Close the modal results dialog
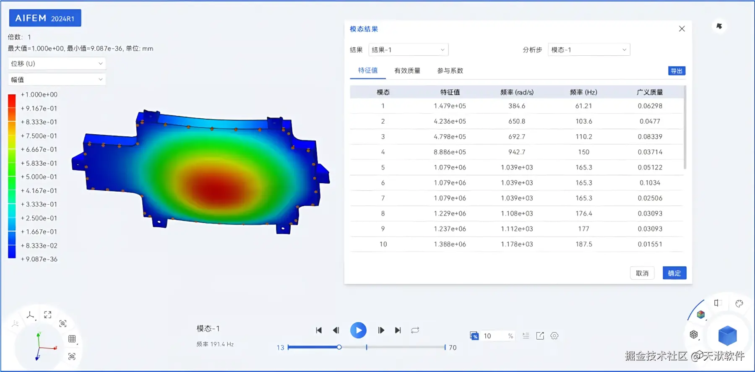The width and height of the screenshot is (755, 372). point(682,29)
